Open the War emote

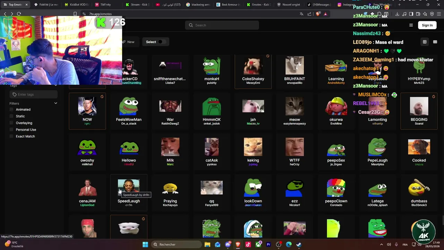click(170, 111)
